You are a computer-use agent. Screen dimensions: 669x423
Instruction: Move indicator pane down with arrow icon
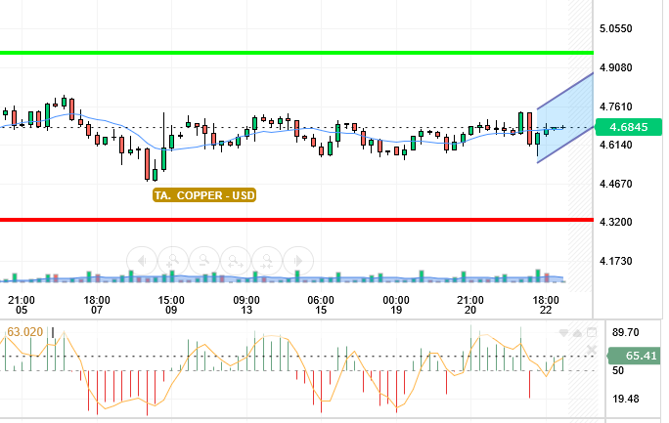tap(564, 333)
